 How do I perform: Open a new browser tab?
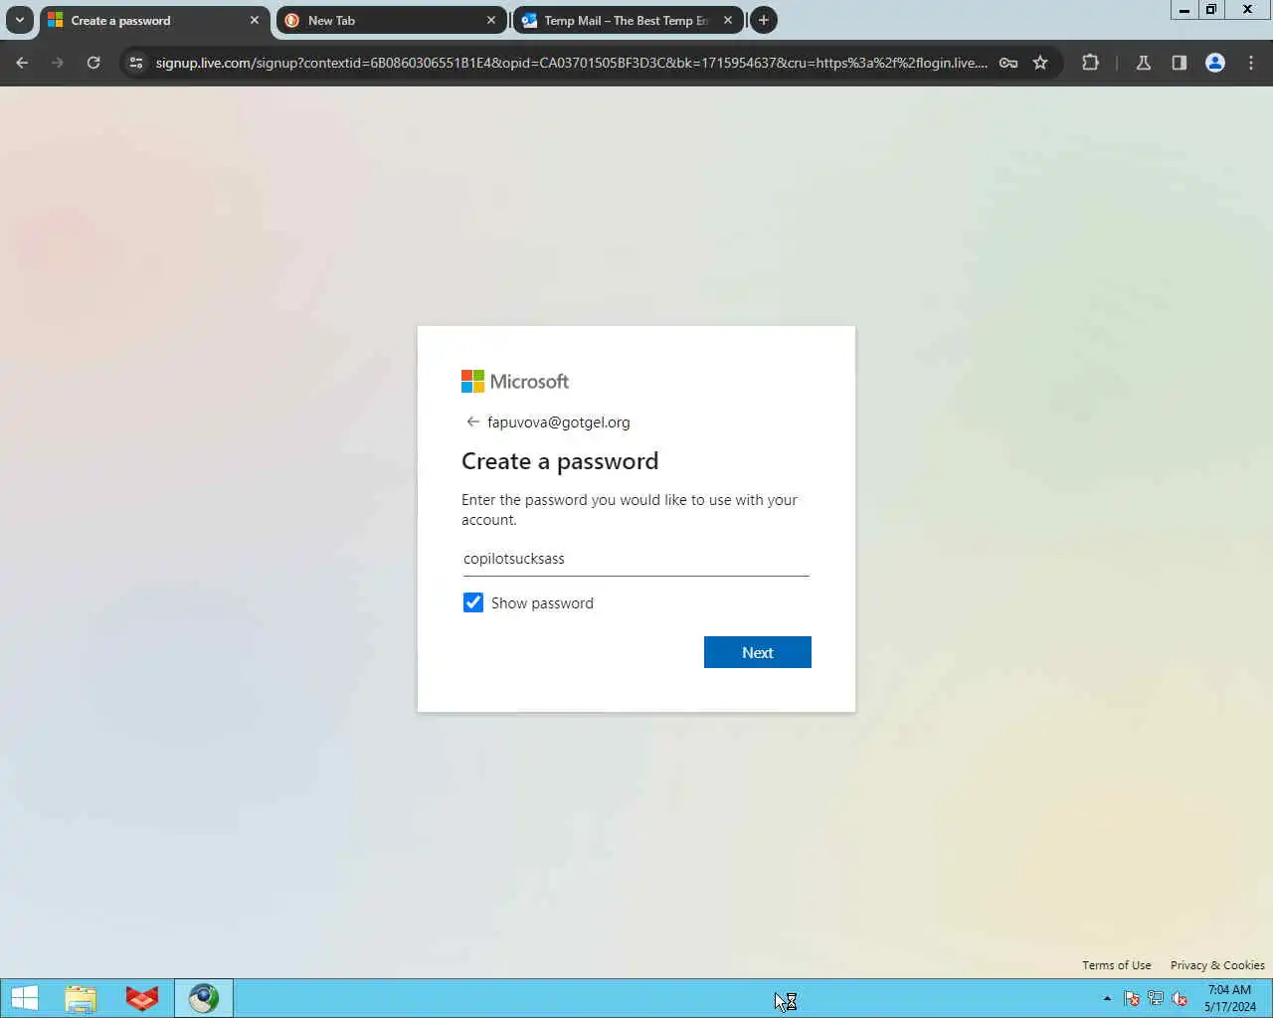[764, 20]
